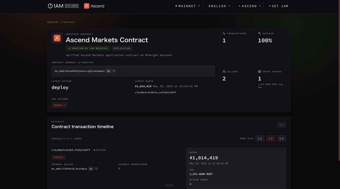
Task: Click the '1,251.4800 DUST avg fee' text
Action: click(x=270, y=86)
